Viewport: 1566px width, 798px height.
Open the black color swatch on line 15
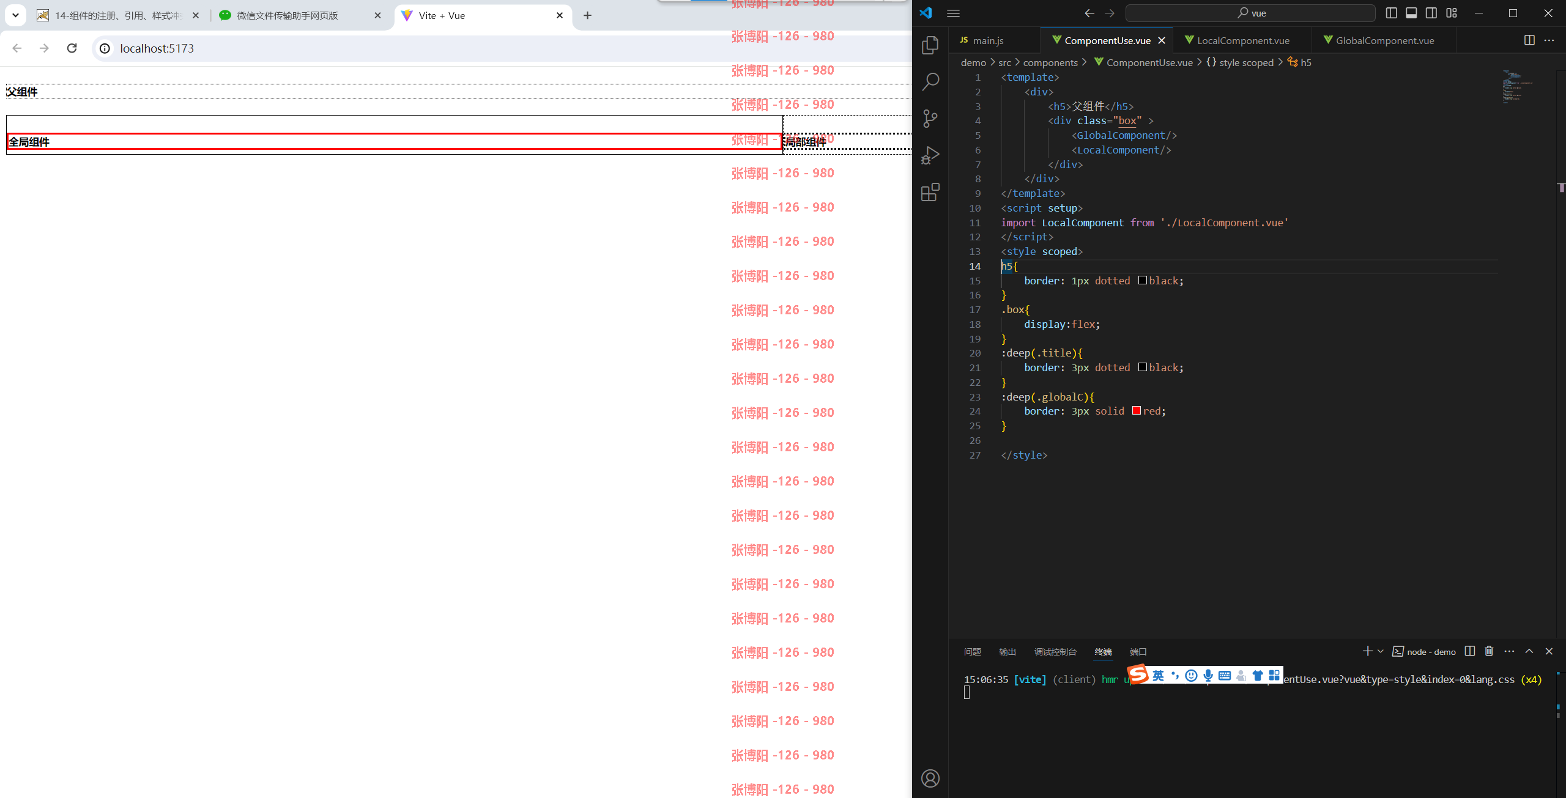[1143, 280]
